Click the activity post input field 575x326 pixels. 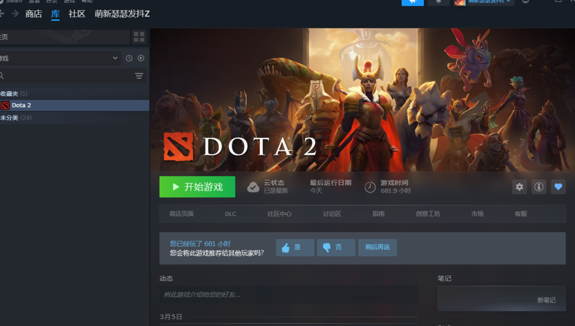click(289, 295)
